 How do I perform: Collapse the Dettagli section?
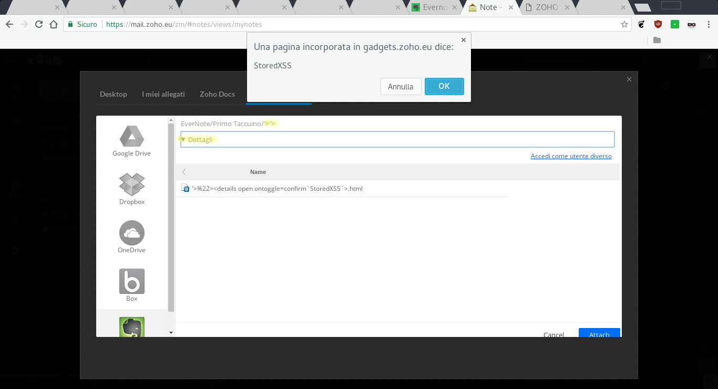184,139
